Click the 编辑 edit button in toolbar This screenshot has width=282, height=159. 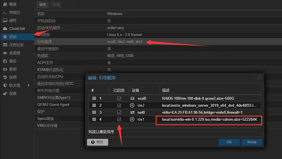[x=43, y=4]
